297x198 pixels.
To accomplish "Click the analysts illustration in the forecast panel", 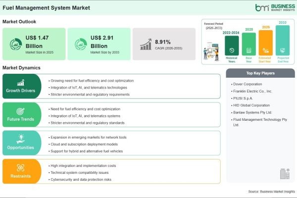I will tap(211, 51).
